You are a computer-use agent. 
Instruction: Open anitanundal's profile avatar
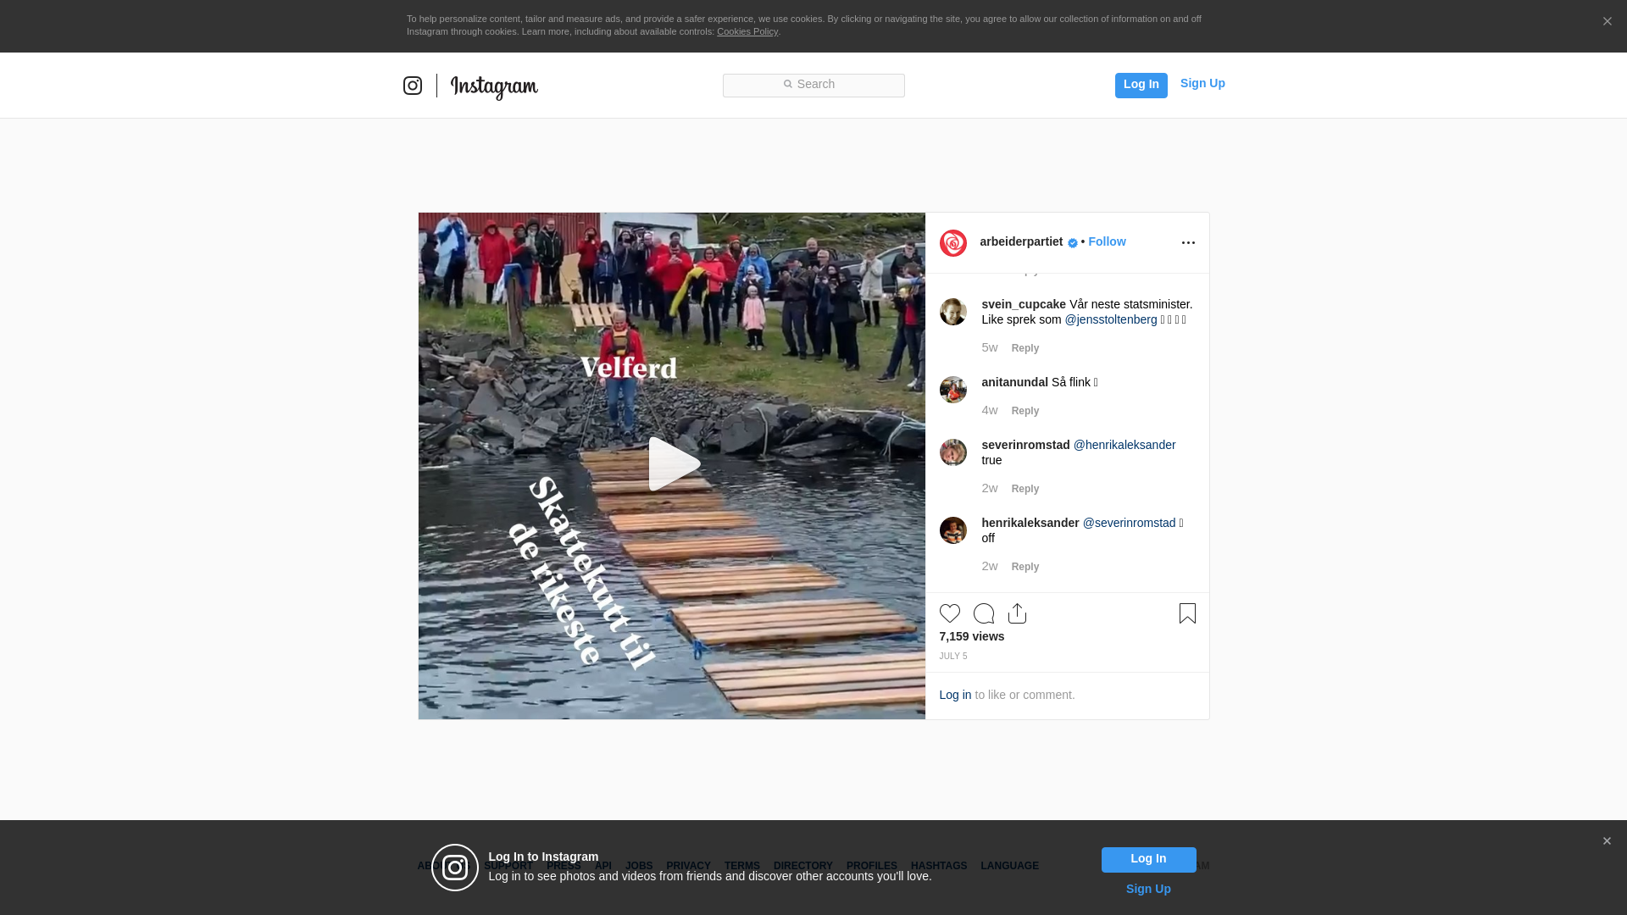coord(953,390)
